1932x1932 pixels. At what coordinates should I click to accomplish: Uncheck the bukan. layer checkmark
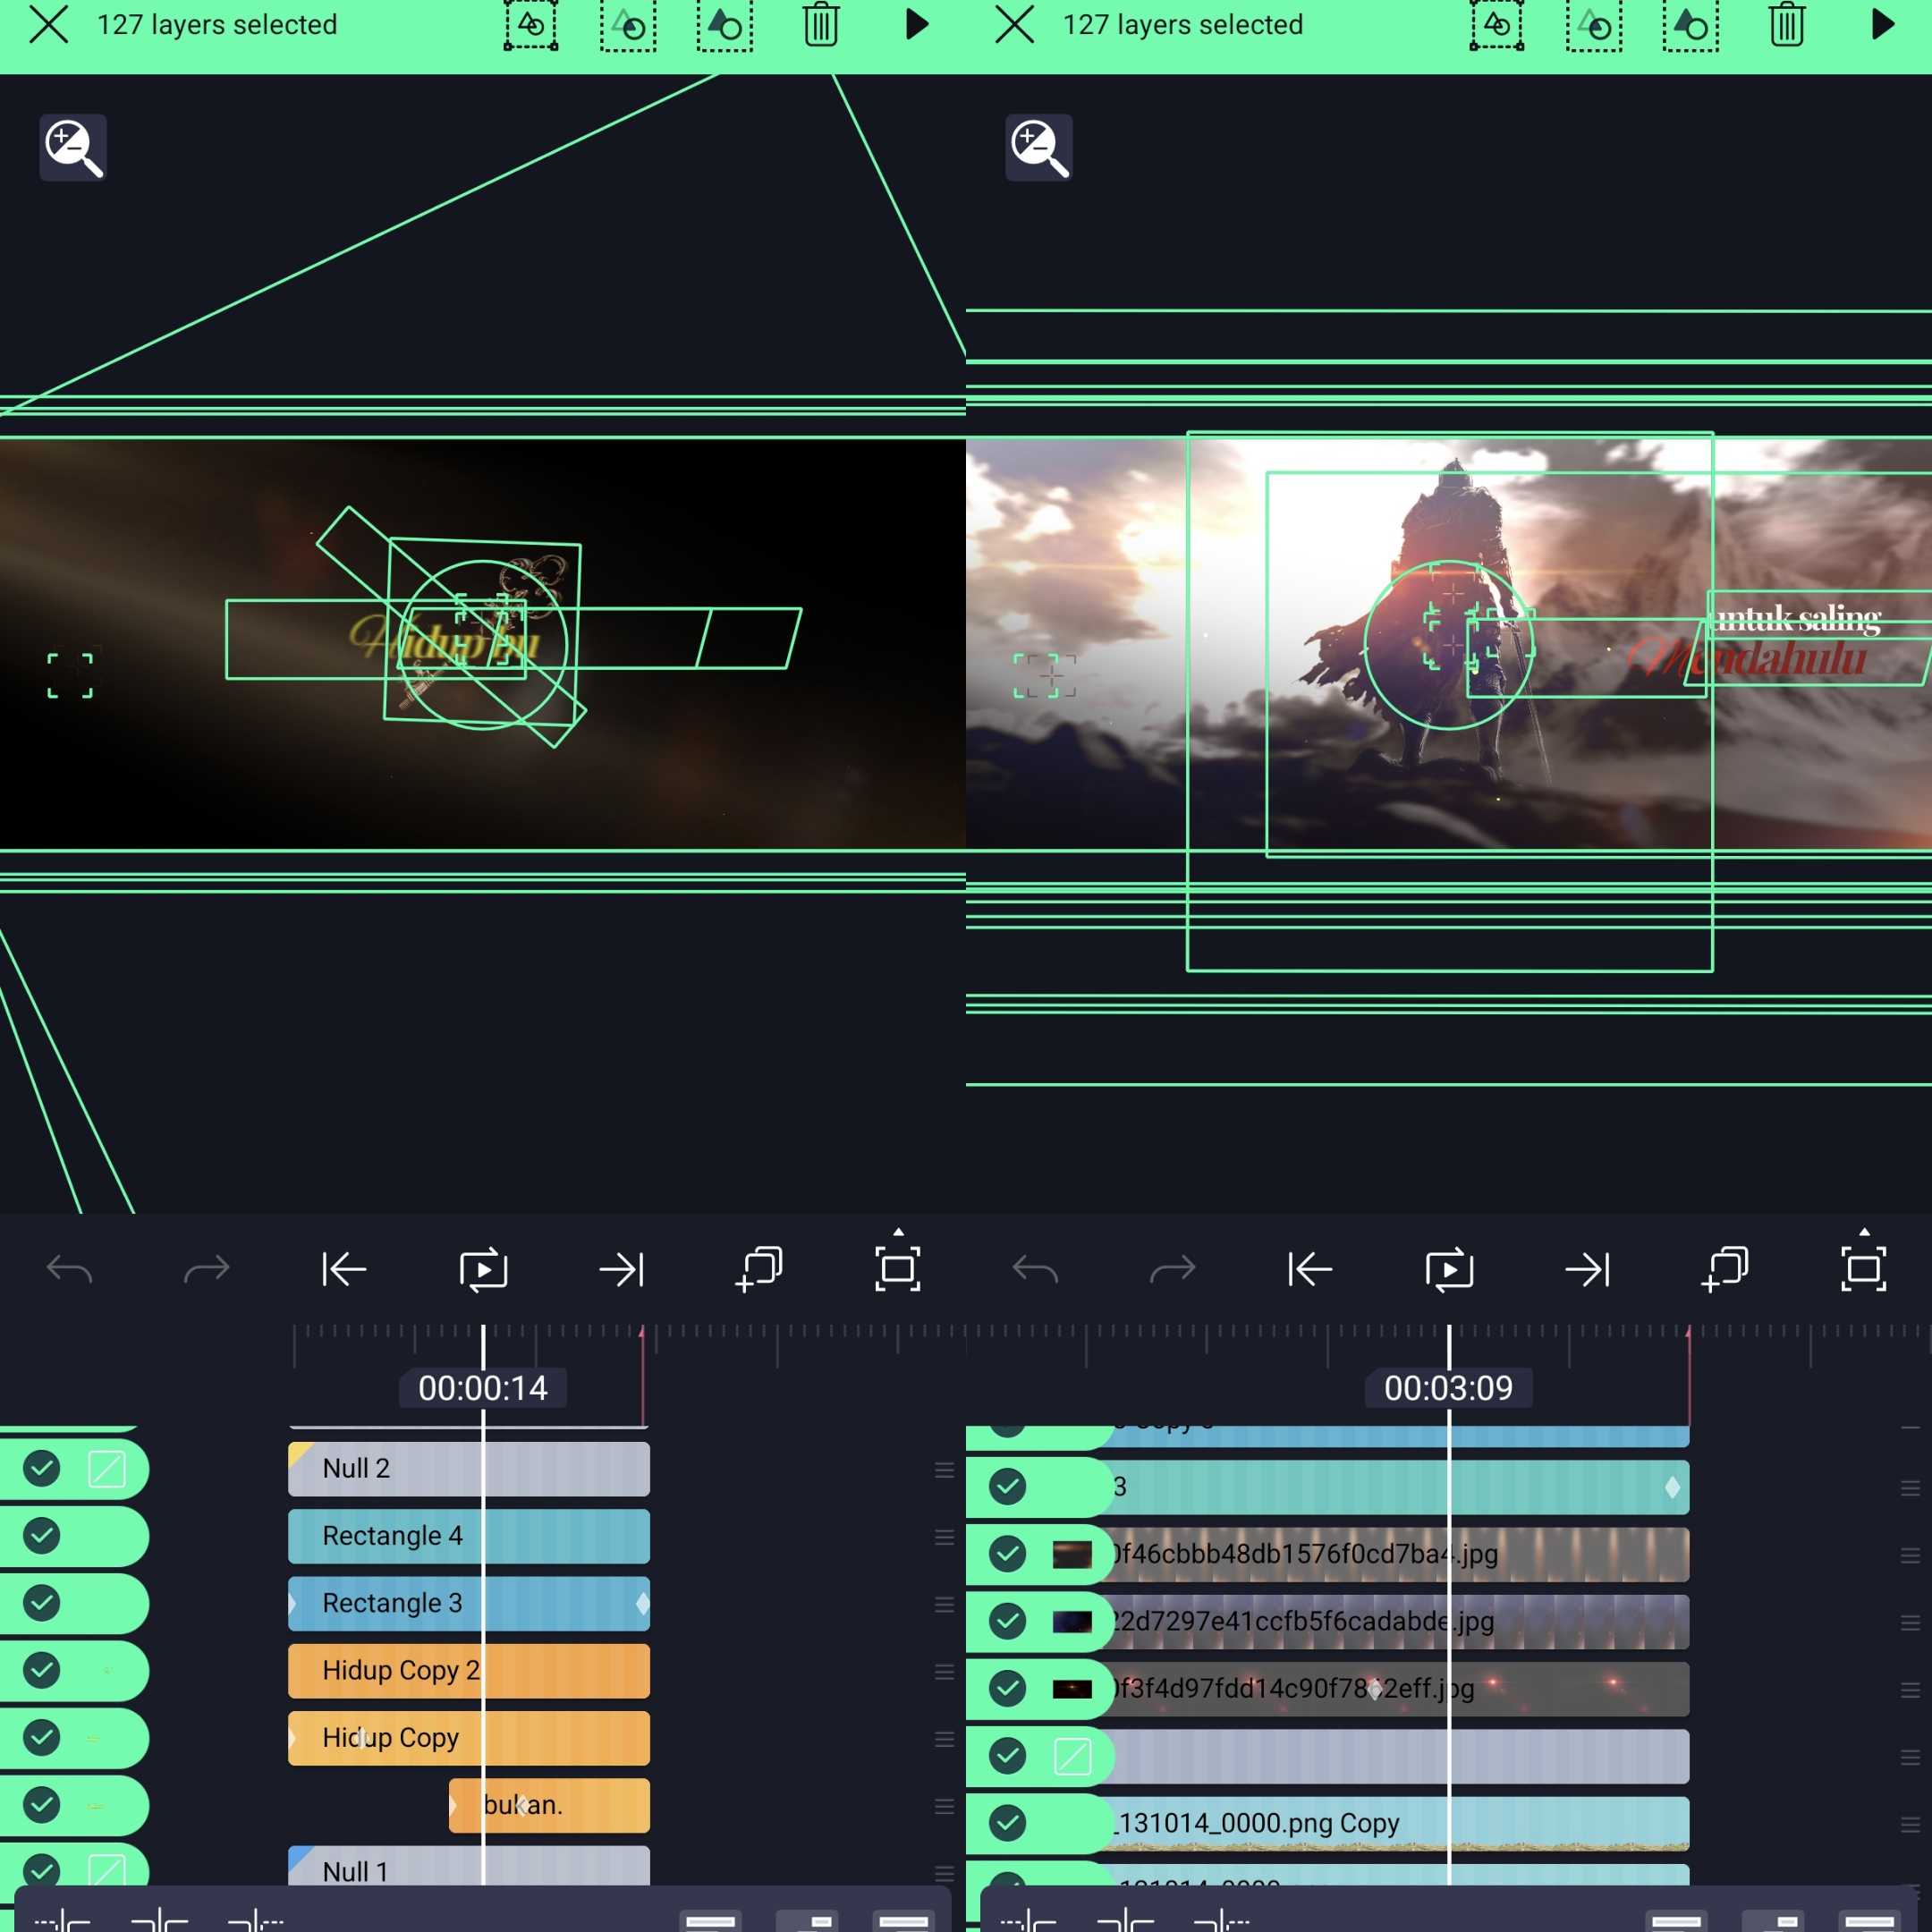[x=42, y=1804]
